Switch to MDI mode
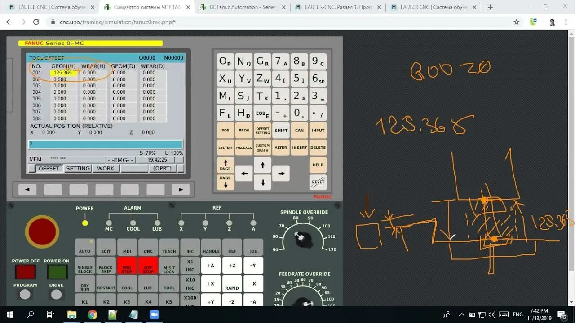This screenshot has width=575, height=323. (127, 247)
